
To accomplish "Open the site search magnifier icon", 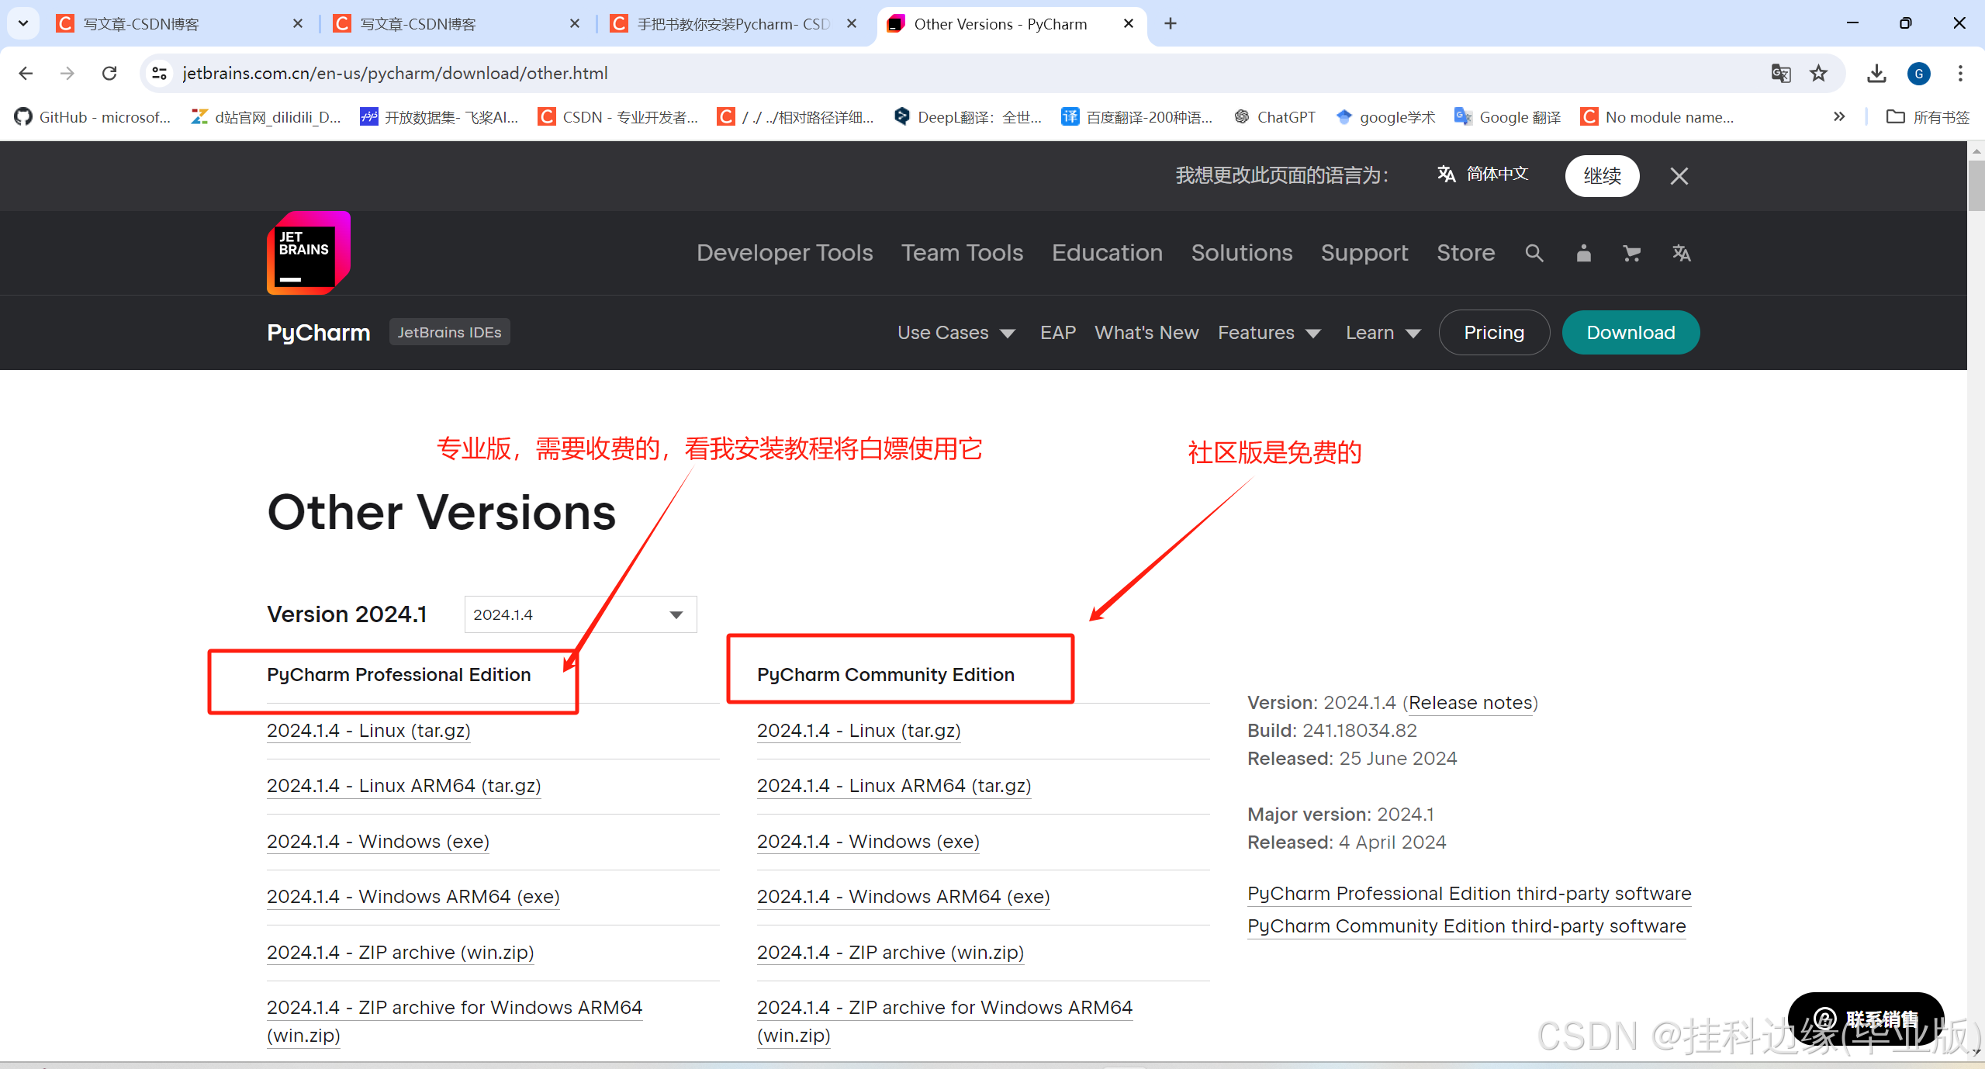I will coord(1534,253).
